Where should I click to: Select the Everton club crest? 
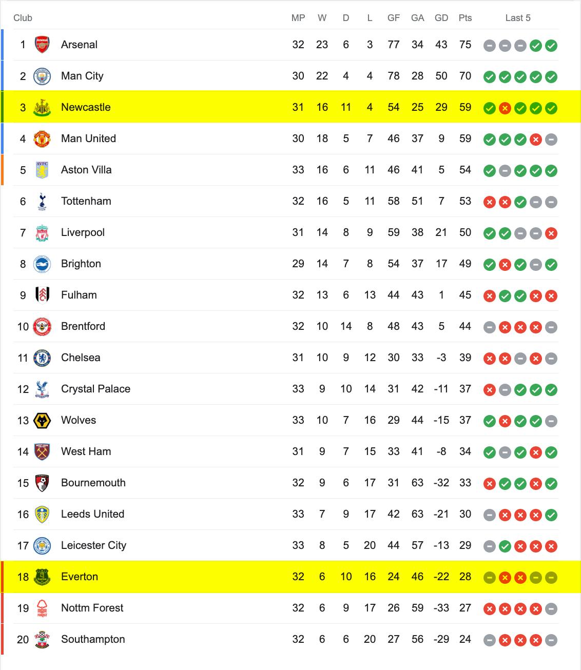[42, 577]
